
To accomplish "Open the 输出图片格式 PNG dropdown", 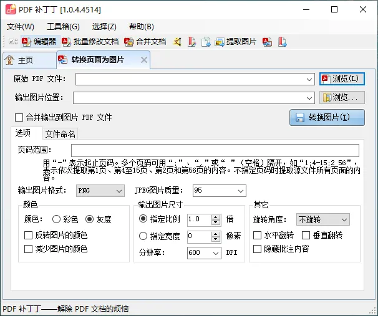I will tap(100, 191).
